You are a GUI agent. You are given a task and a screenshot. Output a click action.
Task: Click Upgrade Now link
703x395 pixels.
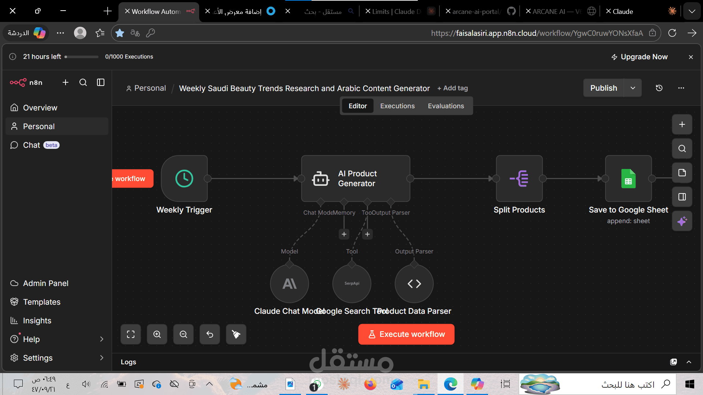639,57
